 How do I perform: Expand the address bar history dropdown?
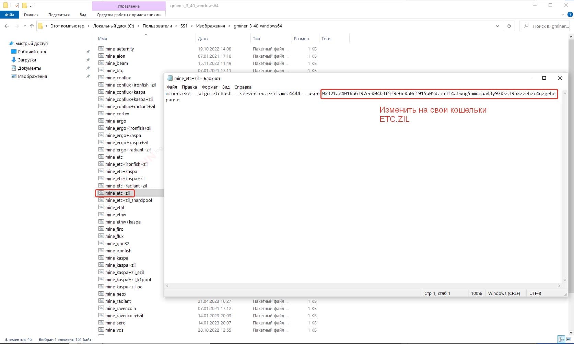pyautogui.click(x=497, y=26)
